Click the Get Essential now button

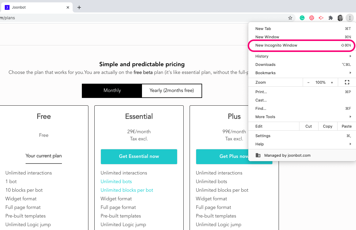pos(139,156)
